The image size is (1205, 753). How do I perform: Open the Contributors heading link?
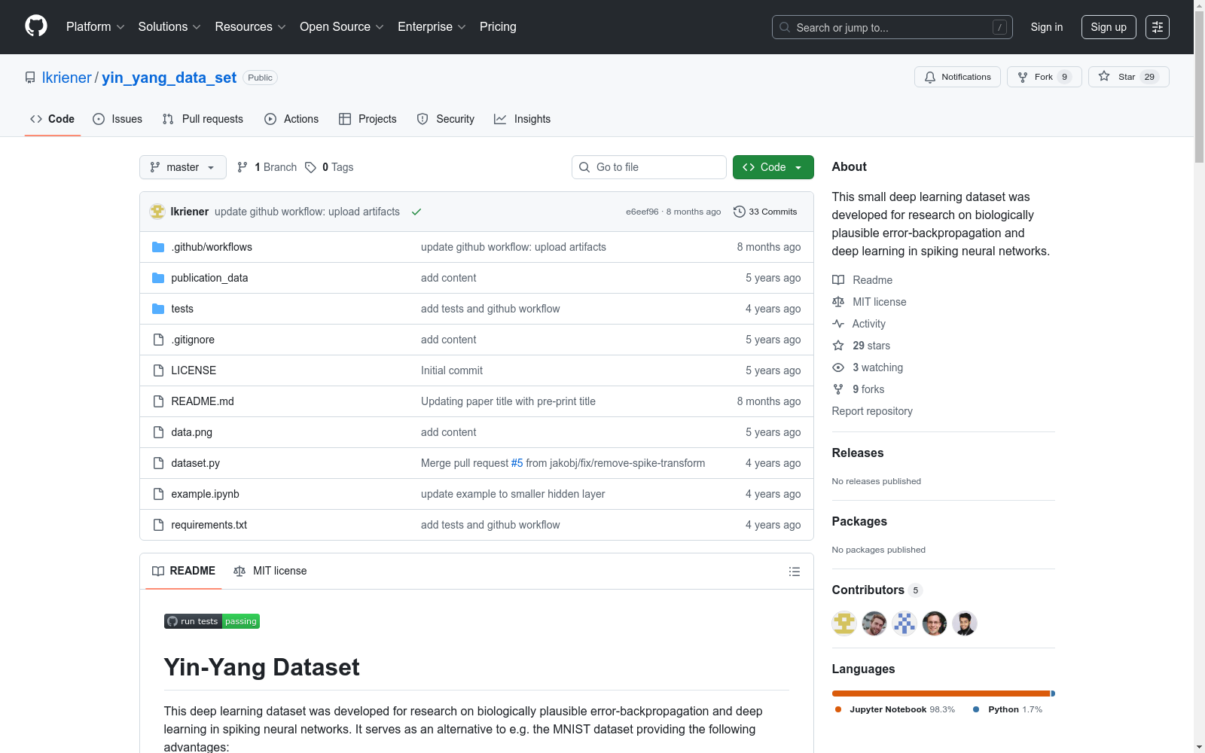[877, 590]
